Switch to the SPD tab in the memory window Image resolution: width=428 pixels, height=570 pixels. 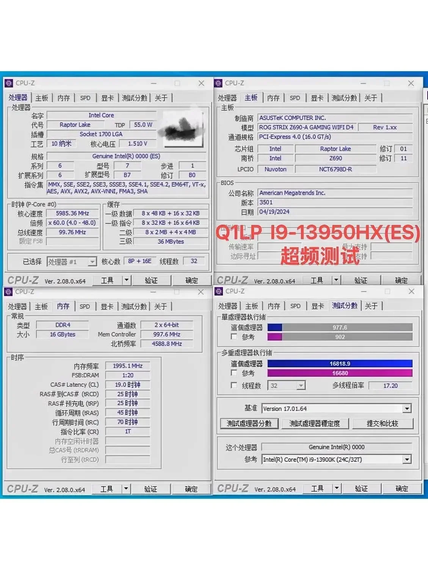[x=85, y=306]
